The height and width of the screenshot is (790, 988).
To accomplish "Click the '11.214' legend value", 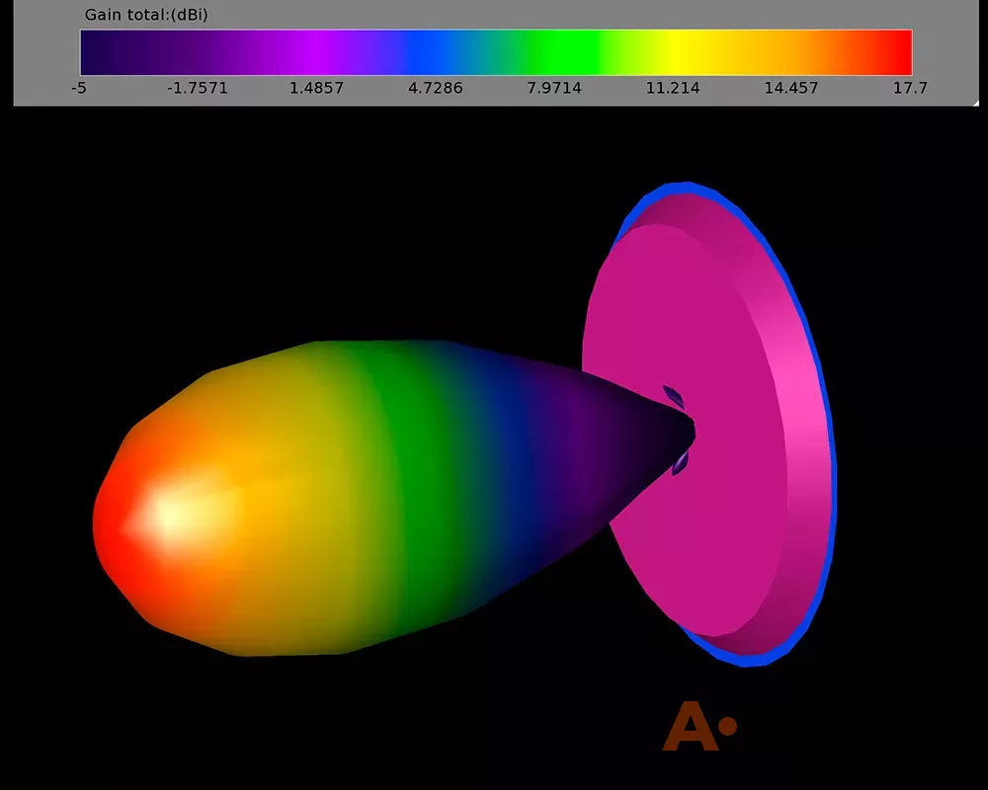I will pos(672,88).
